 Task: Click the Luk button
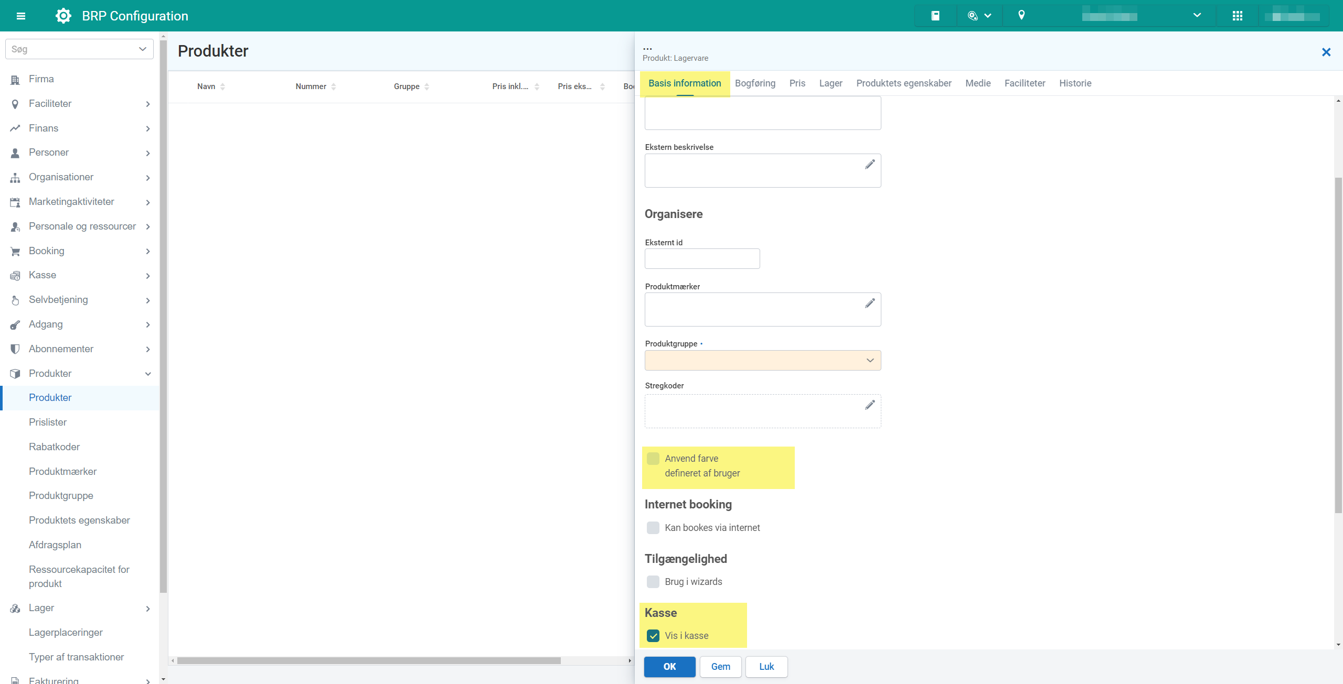coord(766,667)
